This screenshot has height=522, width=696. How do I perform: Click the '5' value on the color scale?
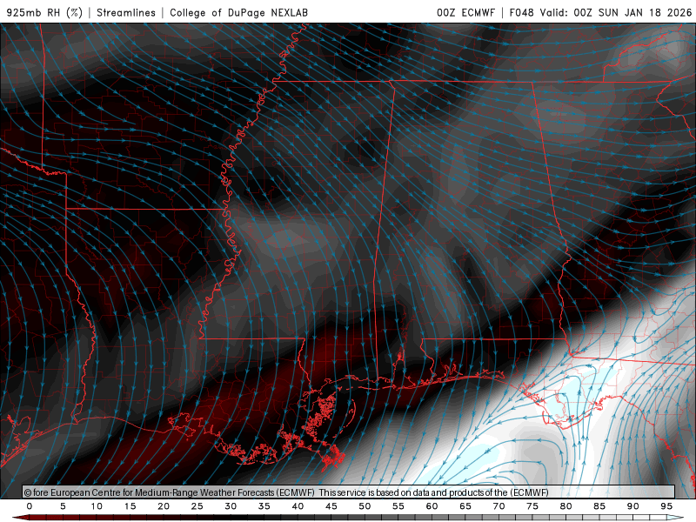coord(63,506)
